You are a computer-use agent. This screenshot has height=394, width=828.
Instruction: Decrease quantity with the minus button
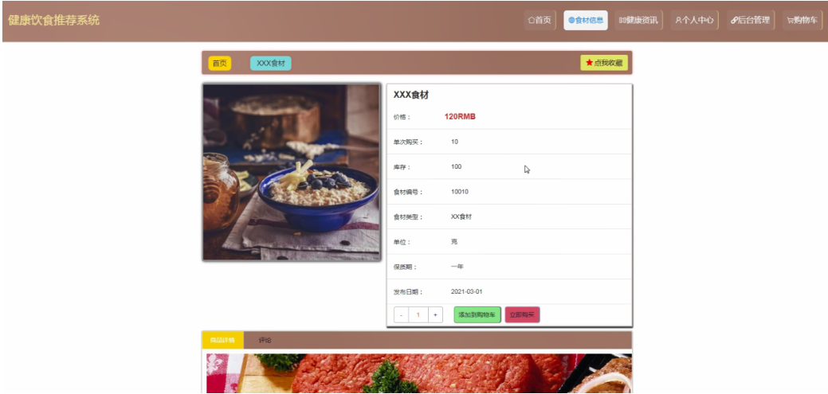[402, 315]
